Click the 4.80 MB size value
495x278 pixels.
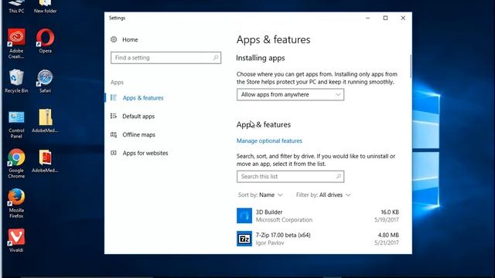click(x=388, y=235)
